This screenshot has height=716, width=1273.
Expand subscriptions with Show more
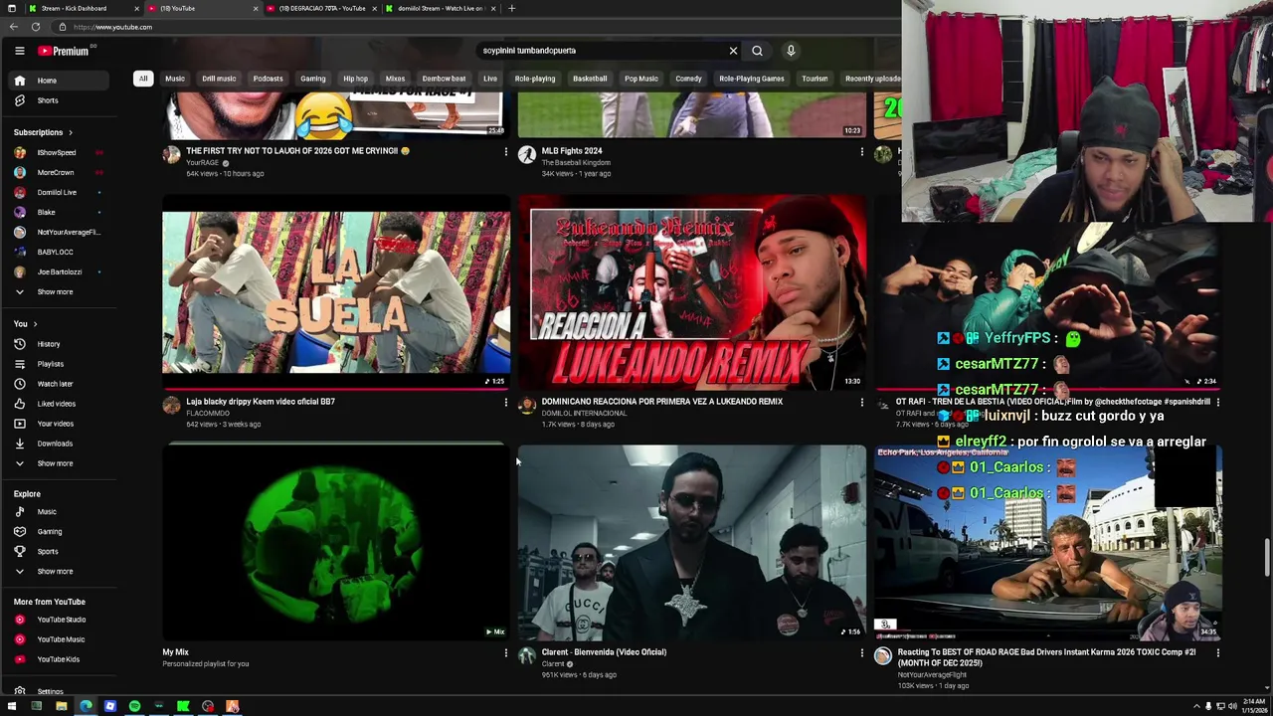click(60, 292)
